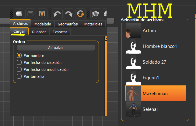The image size is (196, 126).
Task: Click the Hombre blanco1 placeholder thumbnail
Action: tap(133, 46)
